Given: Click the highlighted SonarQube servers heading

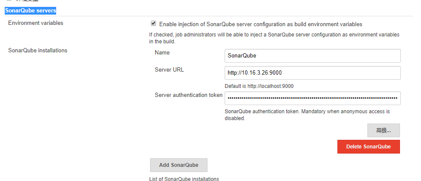Looking at the screenshot, I should point(30,11).
